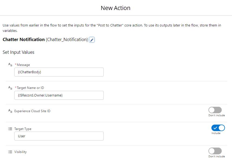This screenshot has height=160, width=232.
Task: Click the Target Type field showing User
Action: (59, 136)
